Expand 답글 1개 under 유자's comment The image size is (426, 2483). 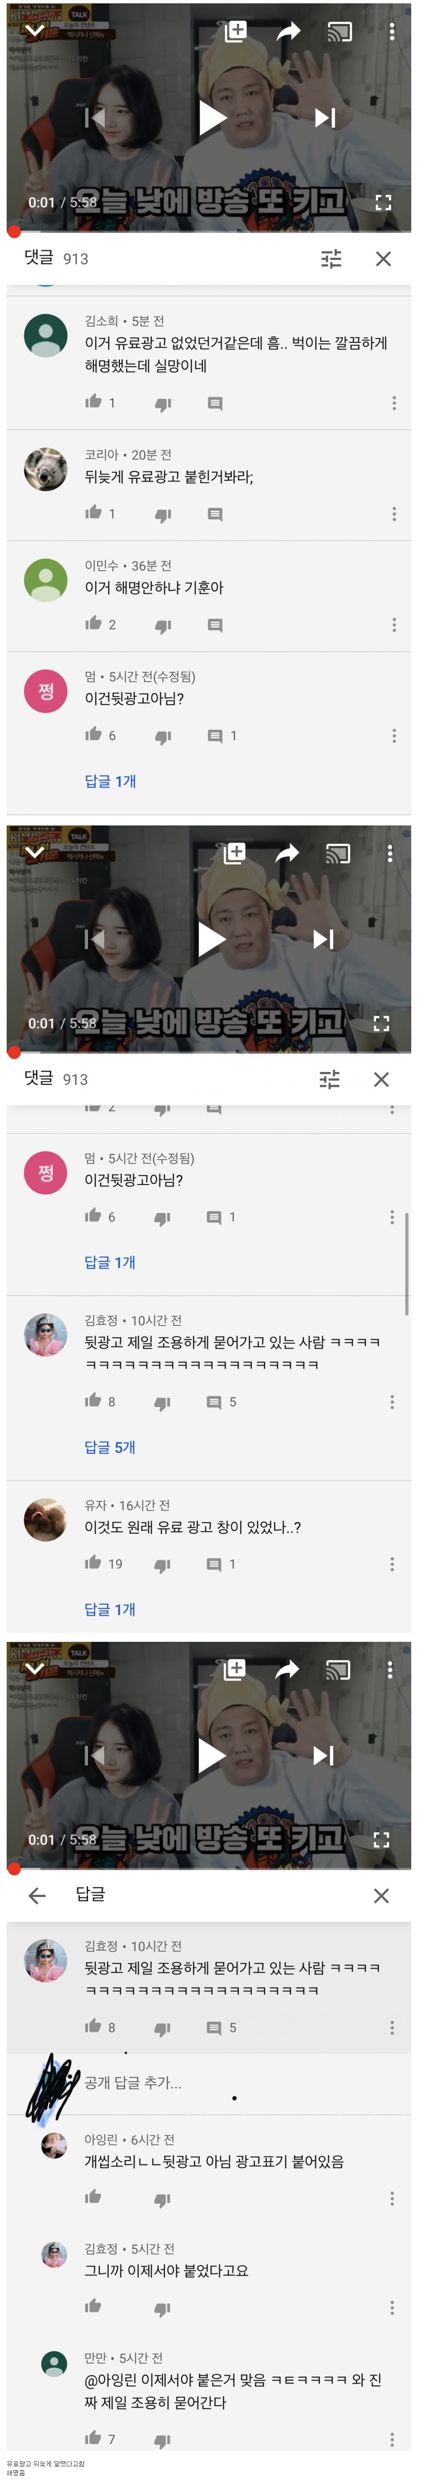click(109, 1609)
